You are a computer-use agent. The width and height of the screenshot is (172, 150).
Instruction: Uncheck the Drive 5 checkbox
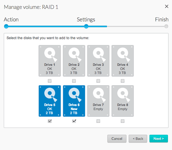[50, 121]
